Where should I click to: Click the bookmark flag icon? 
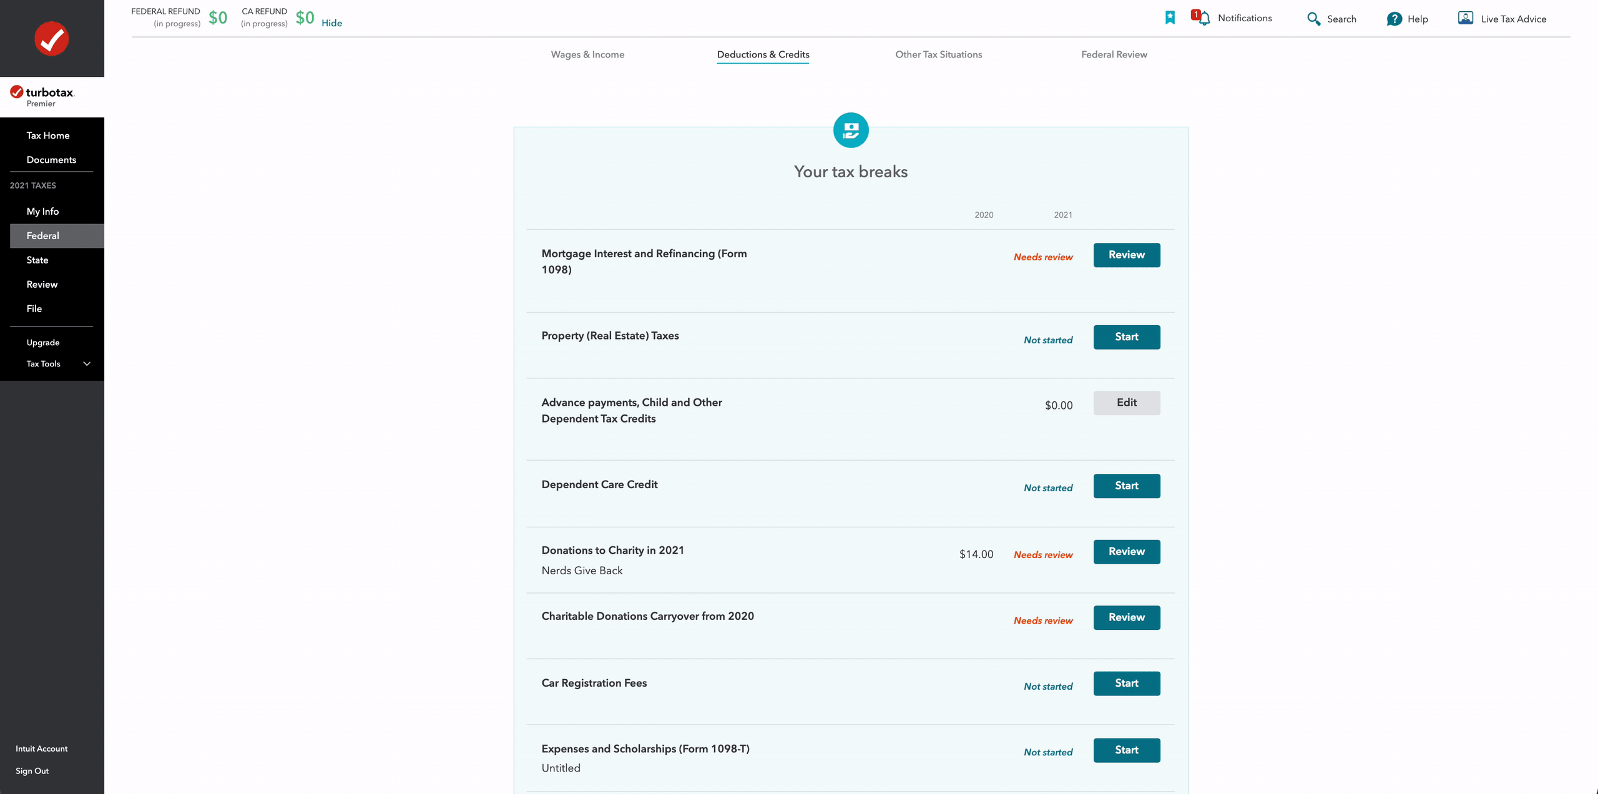point(1170,18)
